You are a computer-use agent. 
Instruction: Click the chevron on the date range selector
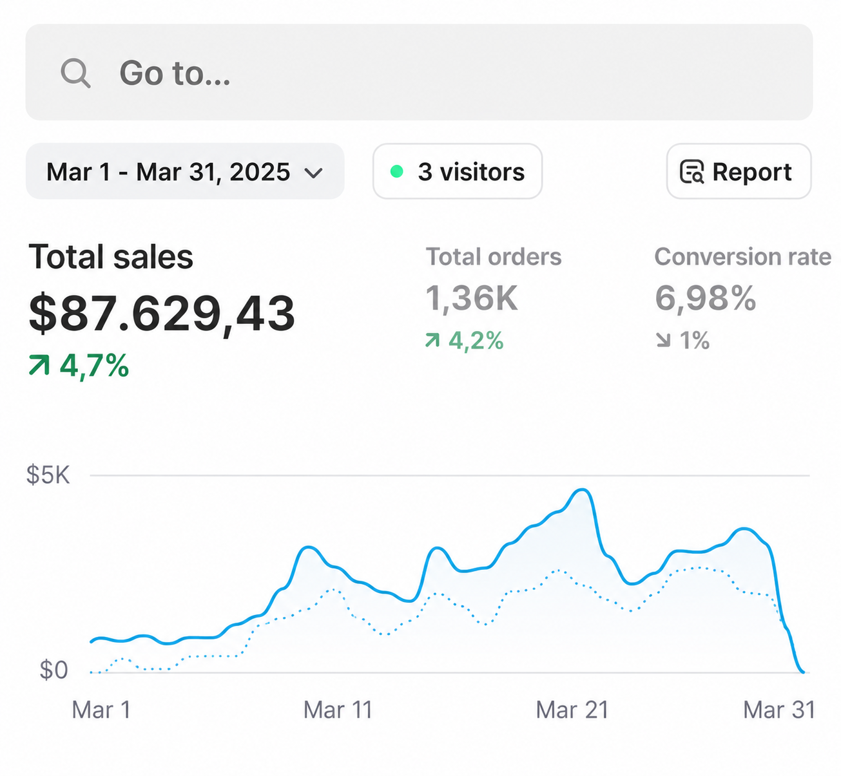[313, 173]
